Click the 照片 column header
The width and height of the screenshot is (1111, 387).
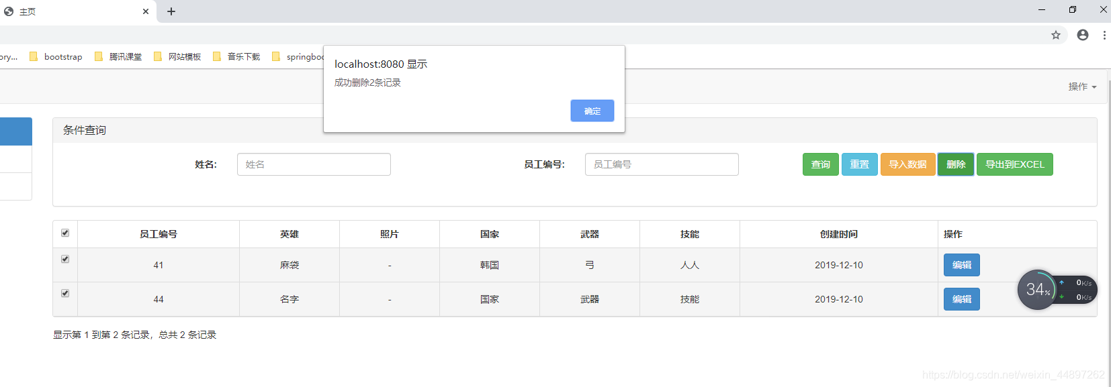(390, 234)
